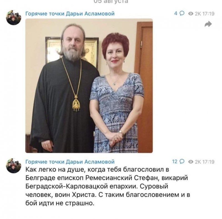Click the 4 comments counter

(176, 13)
